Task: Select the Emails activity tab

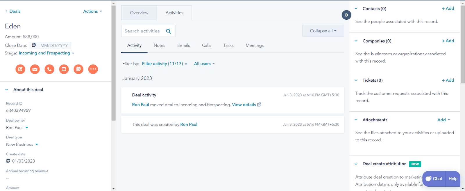Action: [x=183, y=45]
